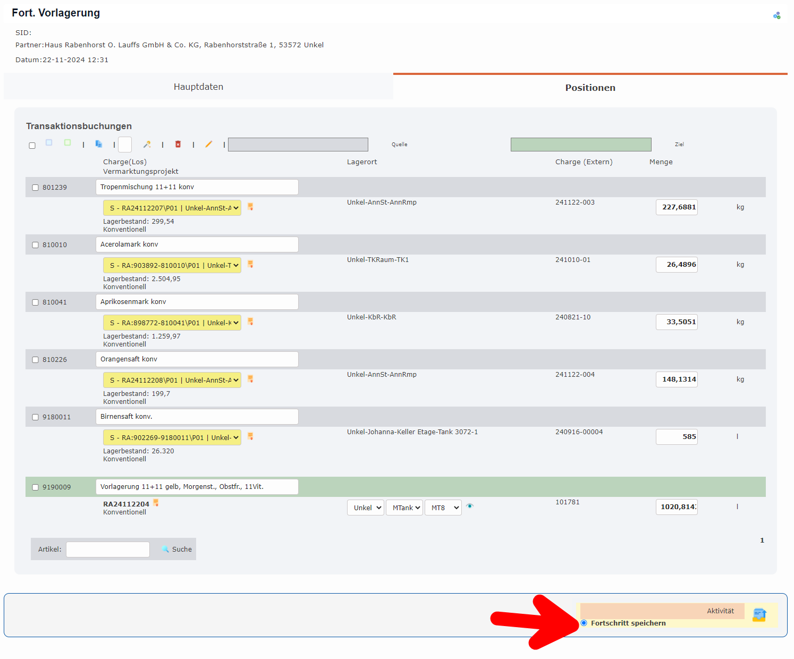Switch to the Hauptdaten tab
Viewport: 794px width, 659px height.
pos(198,87)
